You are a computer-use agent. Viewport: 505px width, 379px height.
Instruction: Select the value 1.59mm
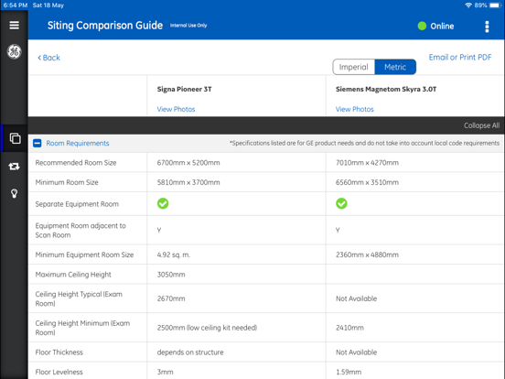349,372
